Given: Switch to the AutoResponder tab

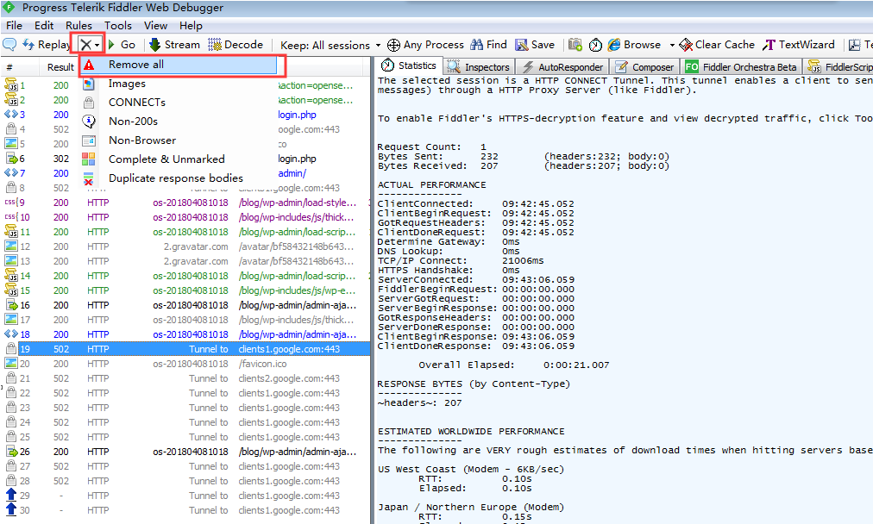Looking at the screenshot, I should point(562,66).
